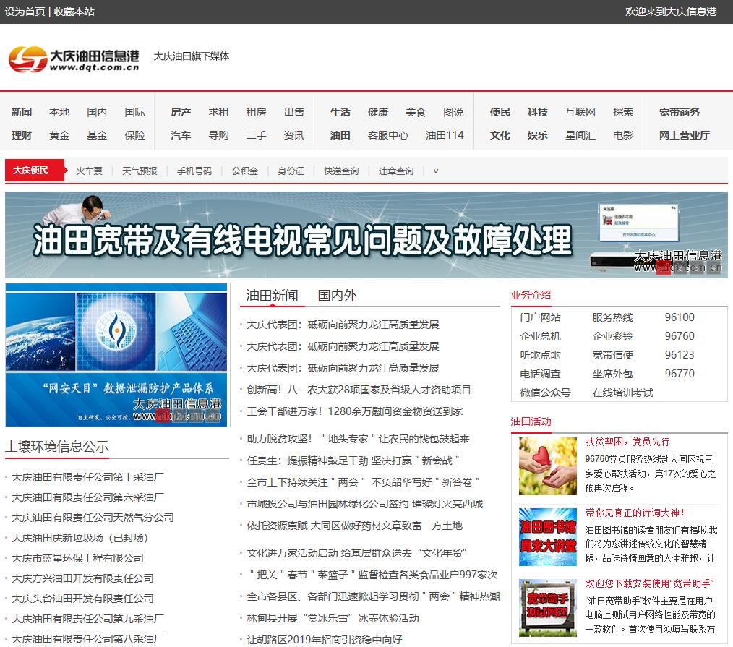Open the 油田114 nav link
This screenshot has height=647, width=733.
445,135
